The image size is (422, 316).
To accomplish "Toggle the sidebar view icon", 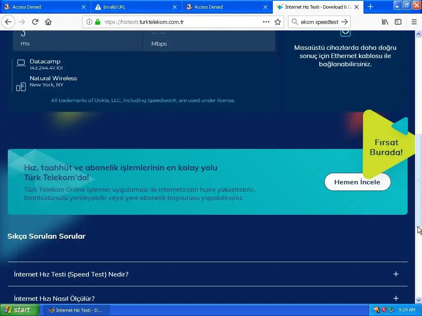I will 398,22.
